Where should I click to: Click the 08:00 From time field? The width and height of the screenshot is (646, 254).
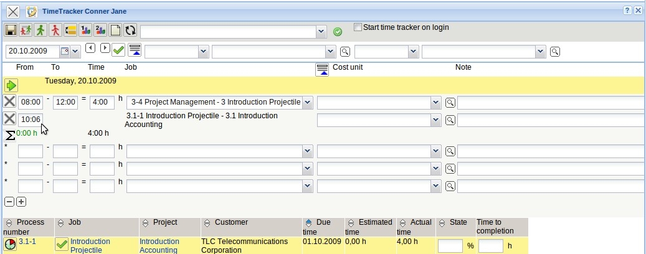click(31, 103)
